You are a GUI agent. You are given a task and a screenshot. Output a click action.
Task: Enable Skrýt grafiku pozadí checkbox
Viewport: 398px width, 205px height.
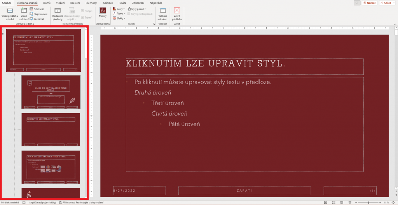pyautogui.click(x=128, y=13)
